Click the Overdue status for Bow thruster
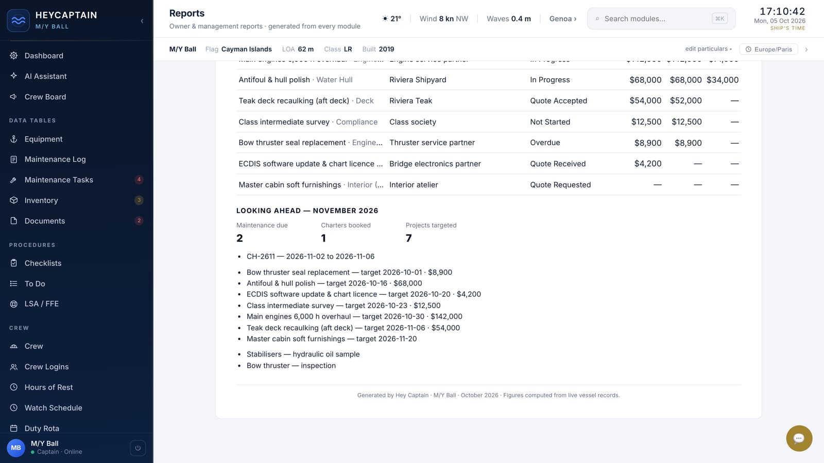Image resolution: width=824 pixels, height=463 pixels. (545, 143)
